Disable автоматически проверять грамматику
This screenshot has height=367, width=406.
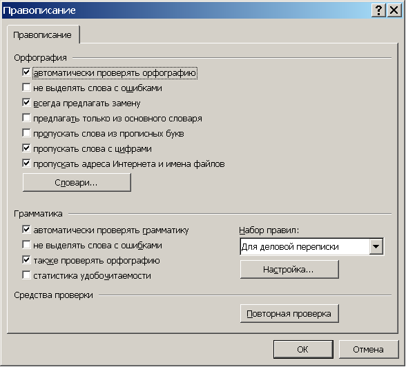26,230
